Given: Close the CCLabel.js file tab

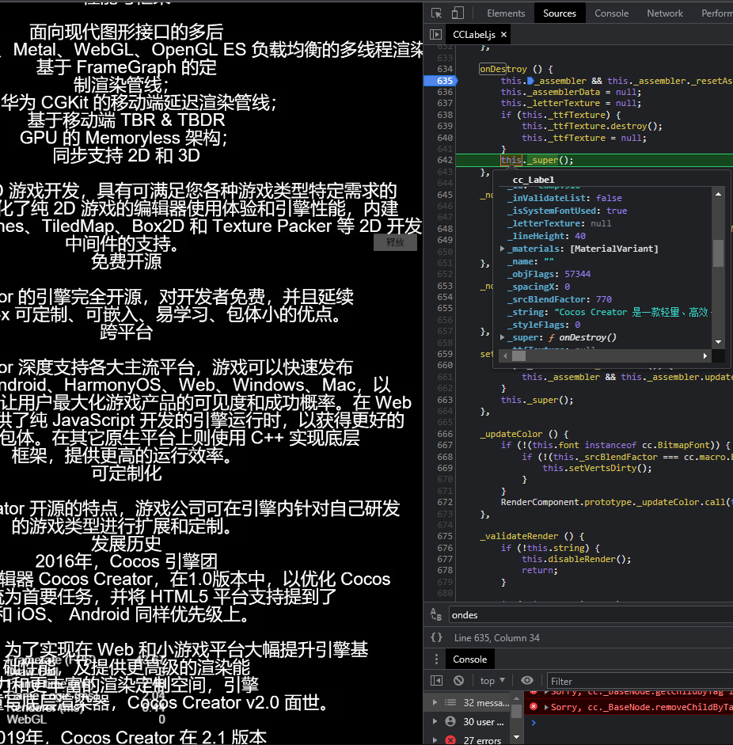Looking at the screenshot, I should pyautogui.click(x=503, y=35).
